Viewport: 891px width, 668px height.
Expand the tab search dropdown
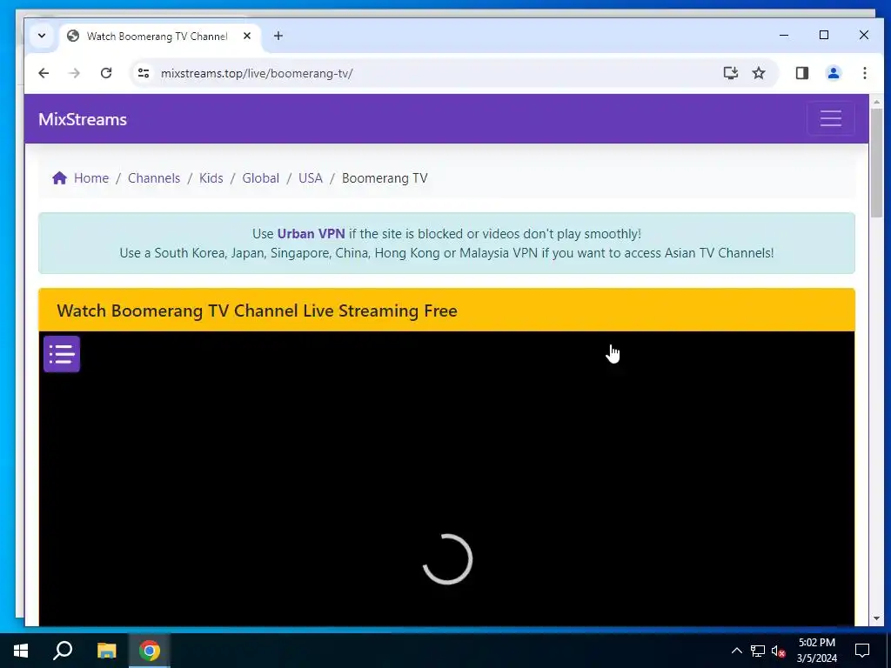[42, 35]
